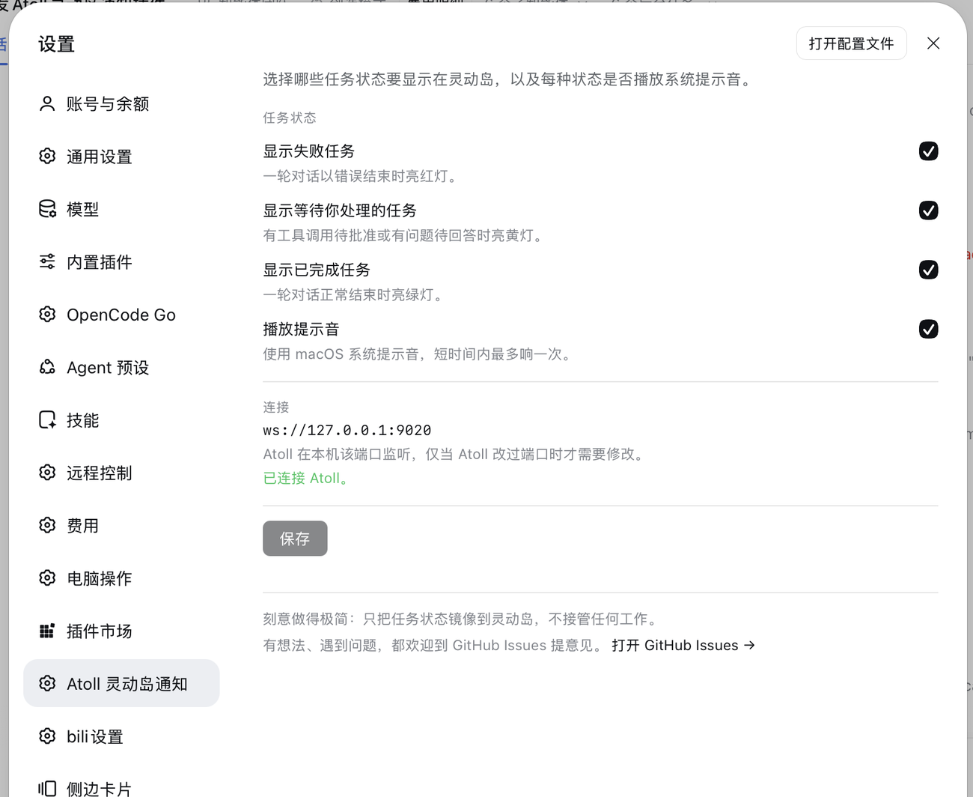Image resolution: width=973 pixels, height=797 pixels.
Task: Click the gear icon beside bili 设置
Action: (47, 736)
